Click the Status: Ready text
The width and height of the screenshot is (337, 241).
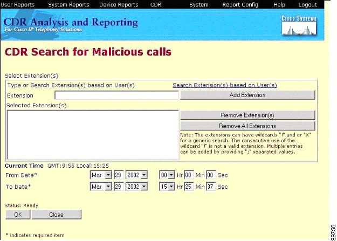21,205
